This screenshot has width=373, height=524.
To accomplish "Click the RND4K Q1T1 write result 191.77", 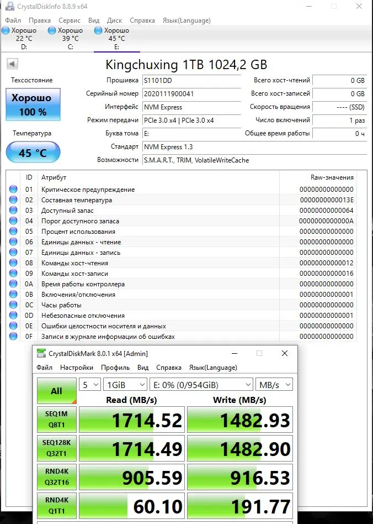I will [240, 506].
